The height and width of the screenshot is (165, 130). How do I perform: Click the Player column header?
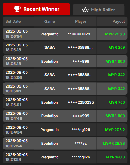(81, 21)
